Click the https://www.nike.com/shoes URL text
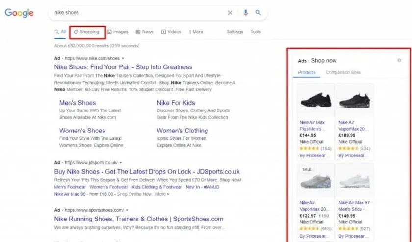 (92, 58)
